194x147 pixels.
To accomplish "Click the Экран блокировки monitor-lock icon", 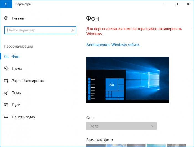I will tap(6, 81).
